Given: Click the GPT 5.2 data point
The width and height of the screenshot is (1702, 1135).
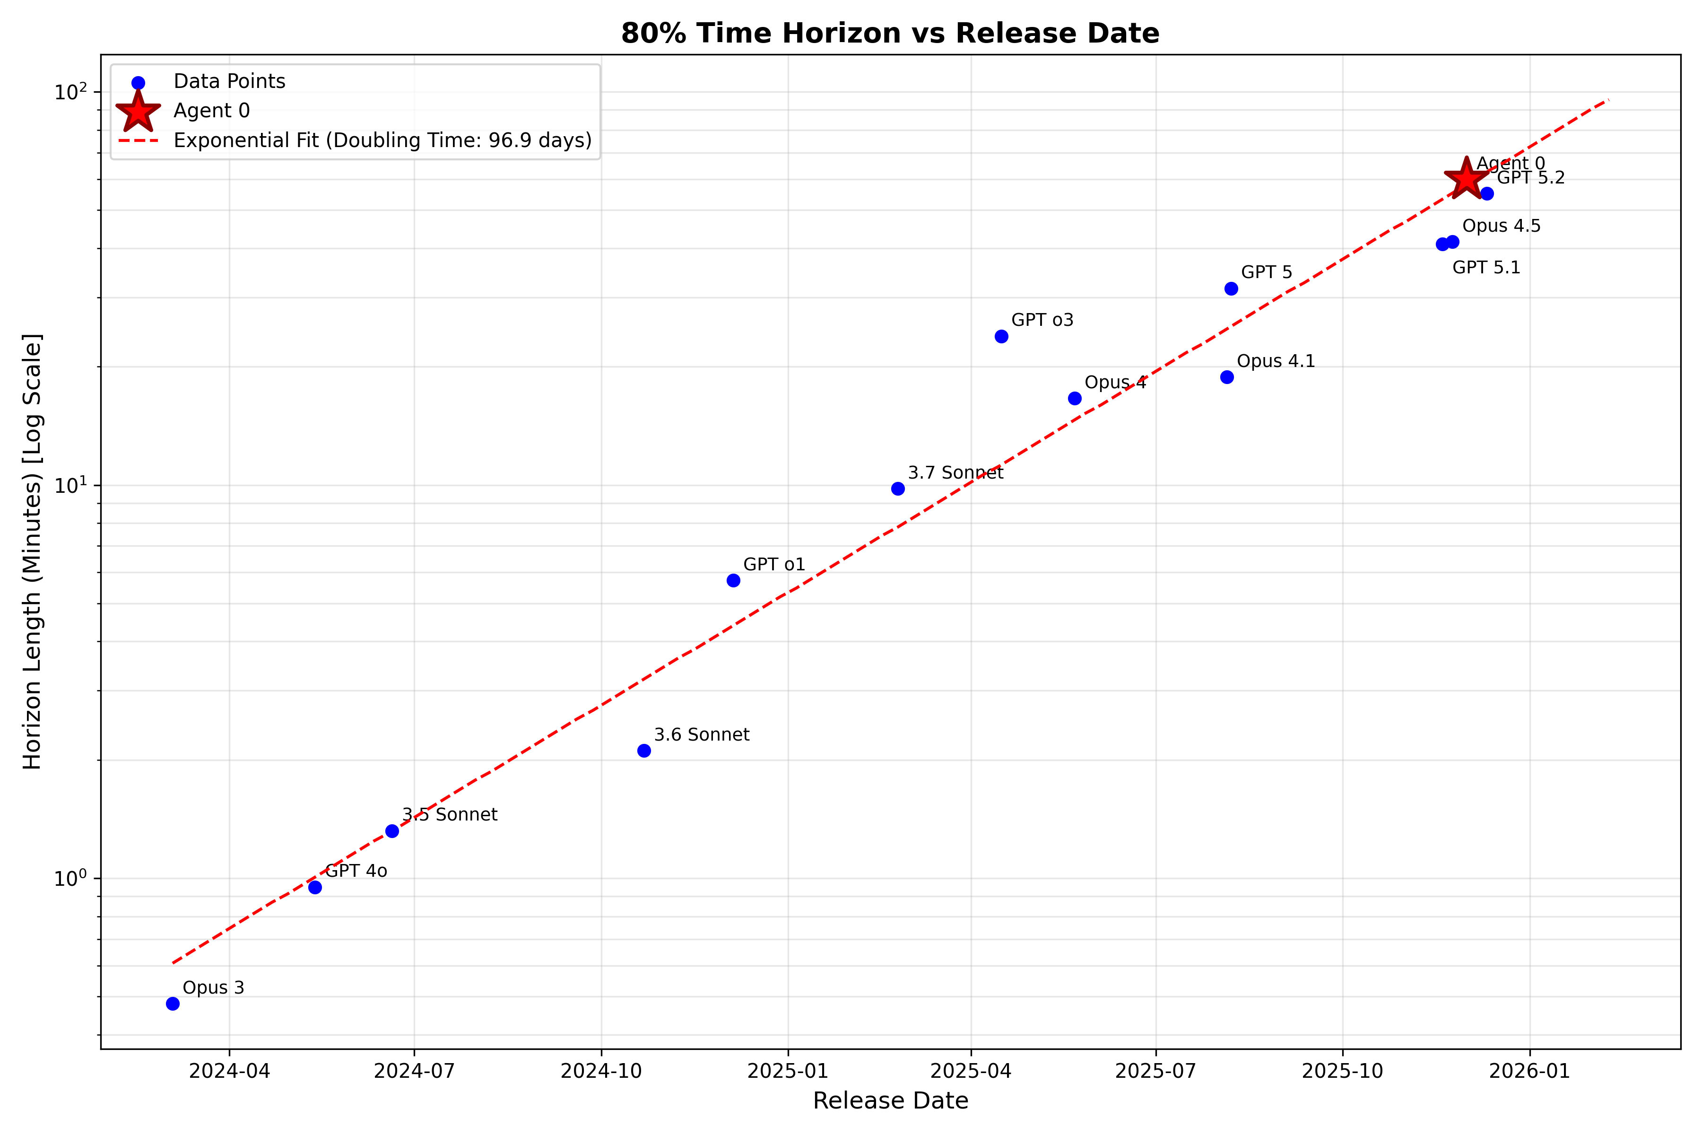Looking at the screenshot, I should 1487,193.
